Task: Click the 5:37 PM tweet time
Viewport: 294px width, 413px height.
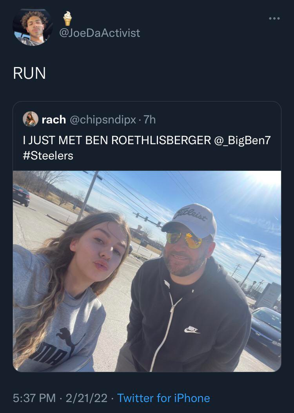Action: tap(34, 398)
